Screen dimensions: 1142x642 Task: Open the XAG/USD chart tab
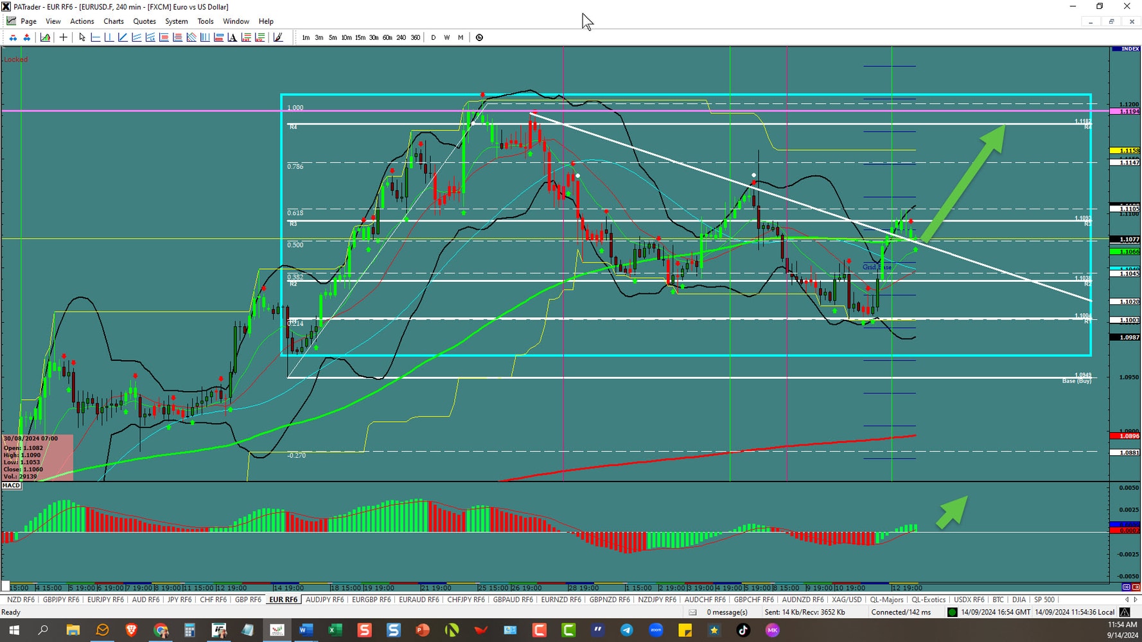click(847, 600)
